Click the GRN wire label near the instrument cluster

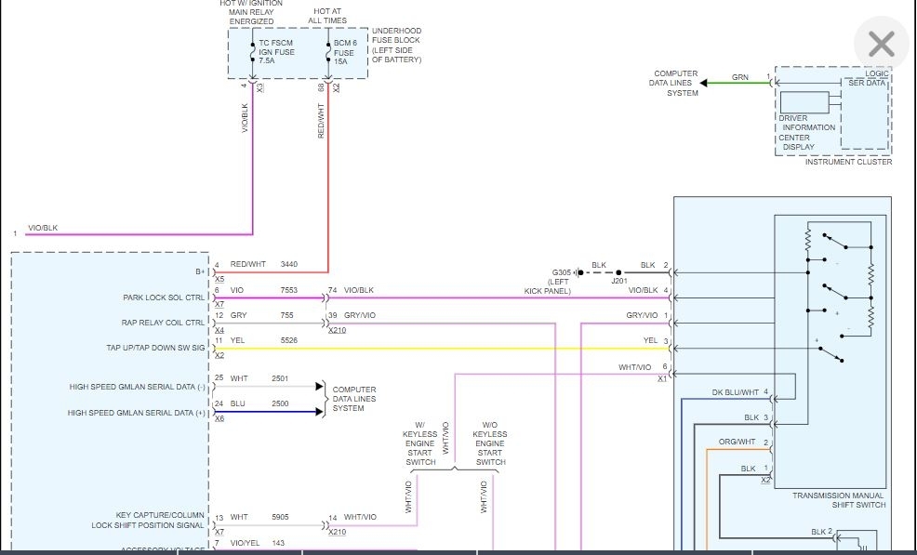739,77
